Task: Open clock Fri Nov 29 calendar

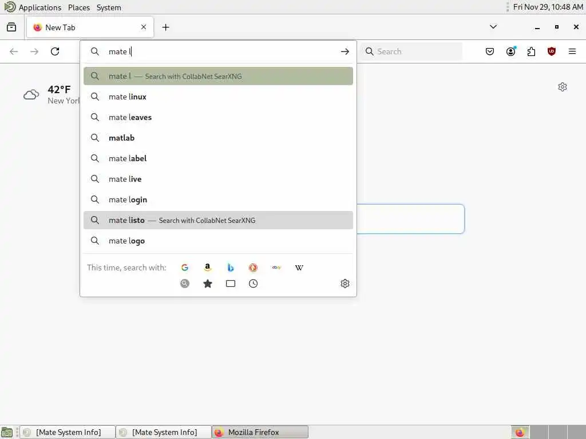Action: (x=548, y=7)
